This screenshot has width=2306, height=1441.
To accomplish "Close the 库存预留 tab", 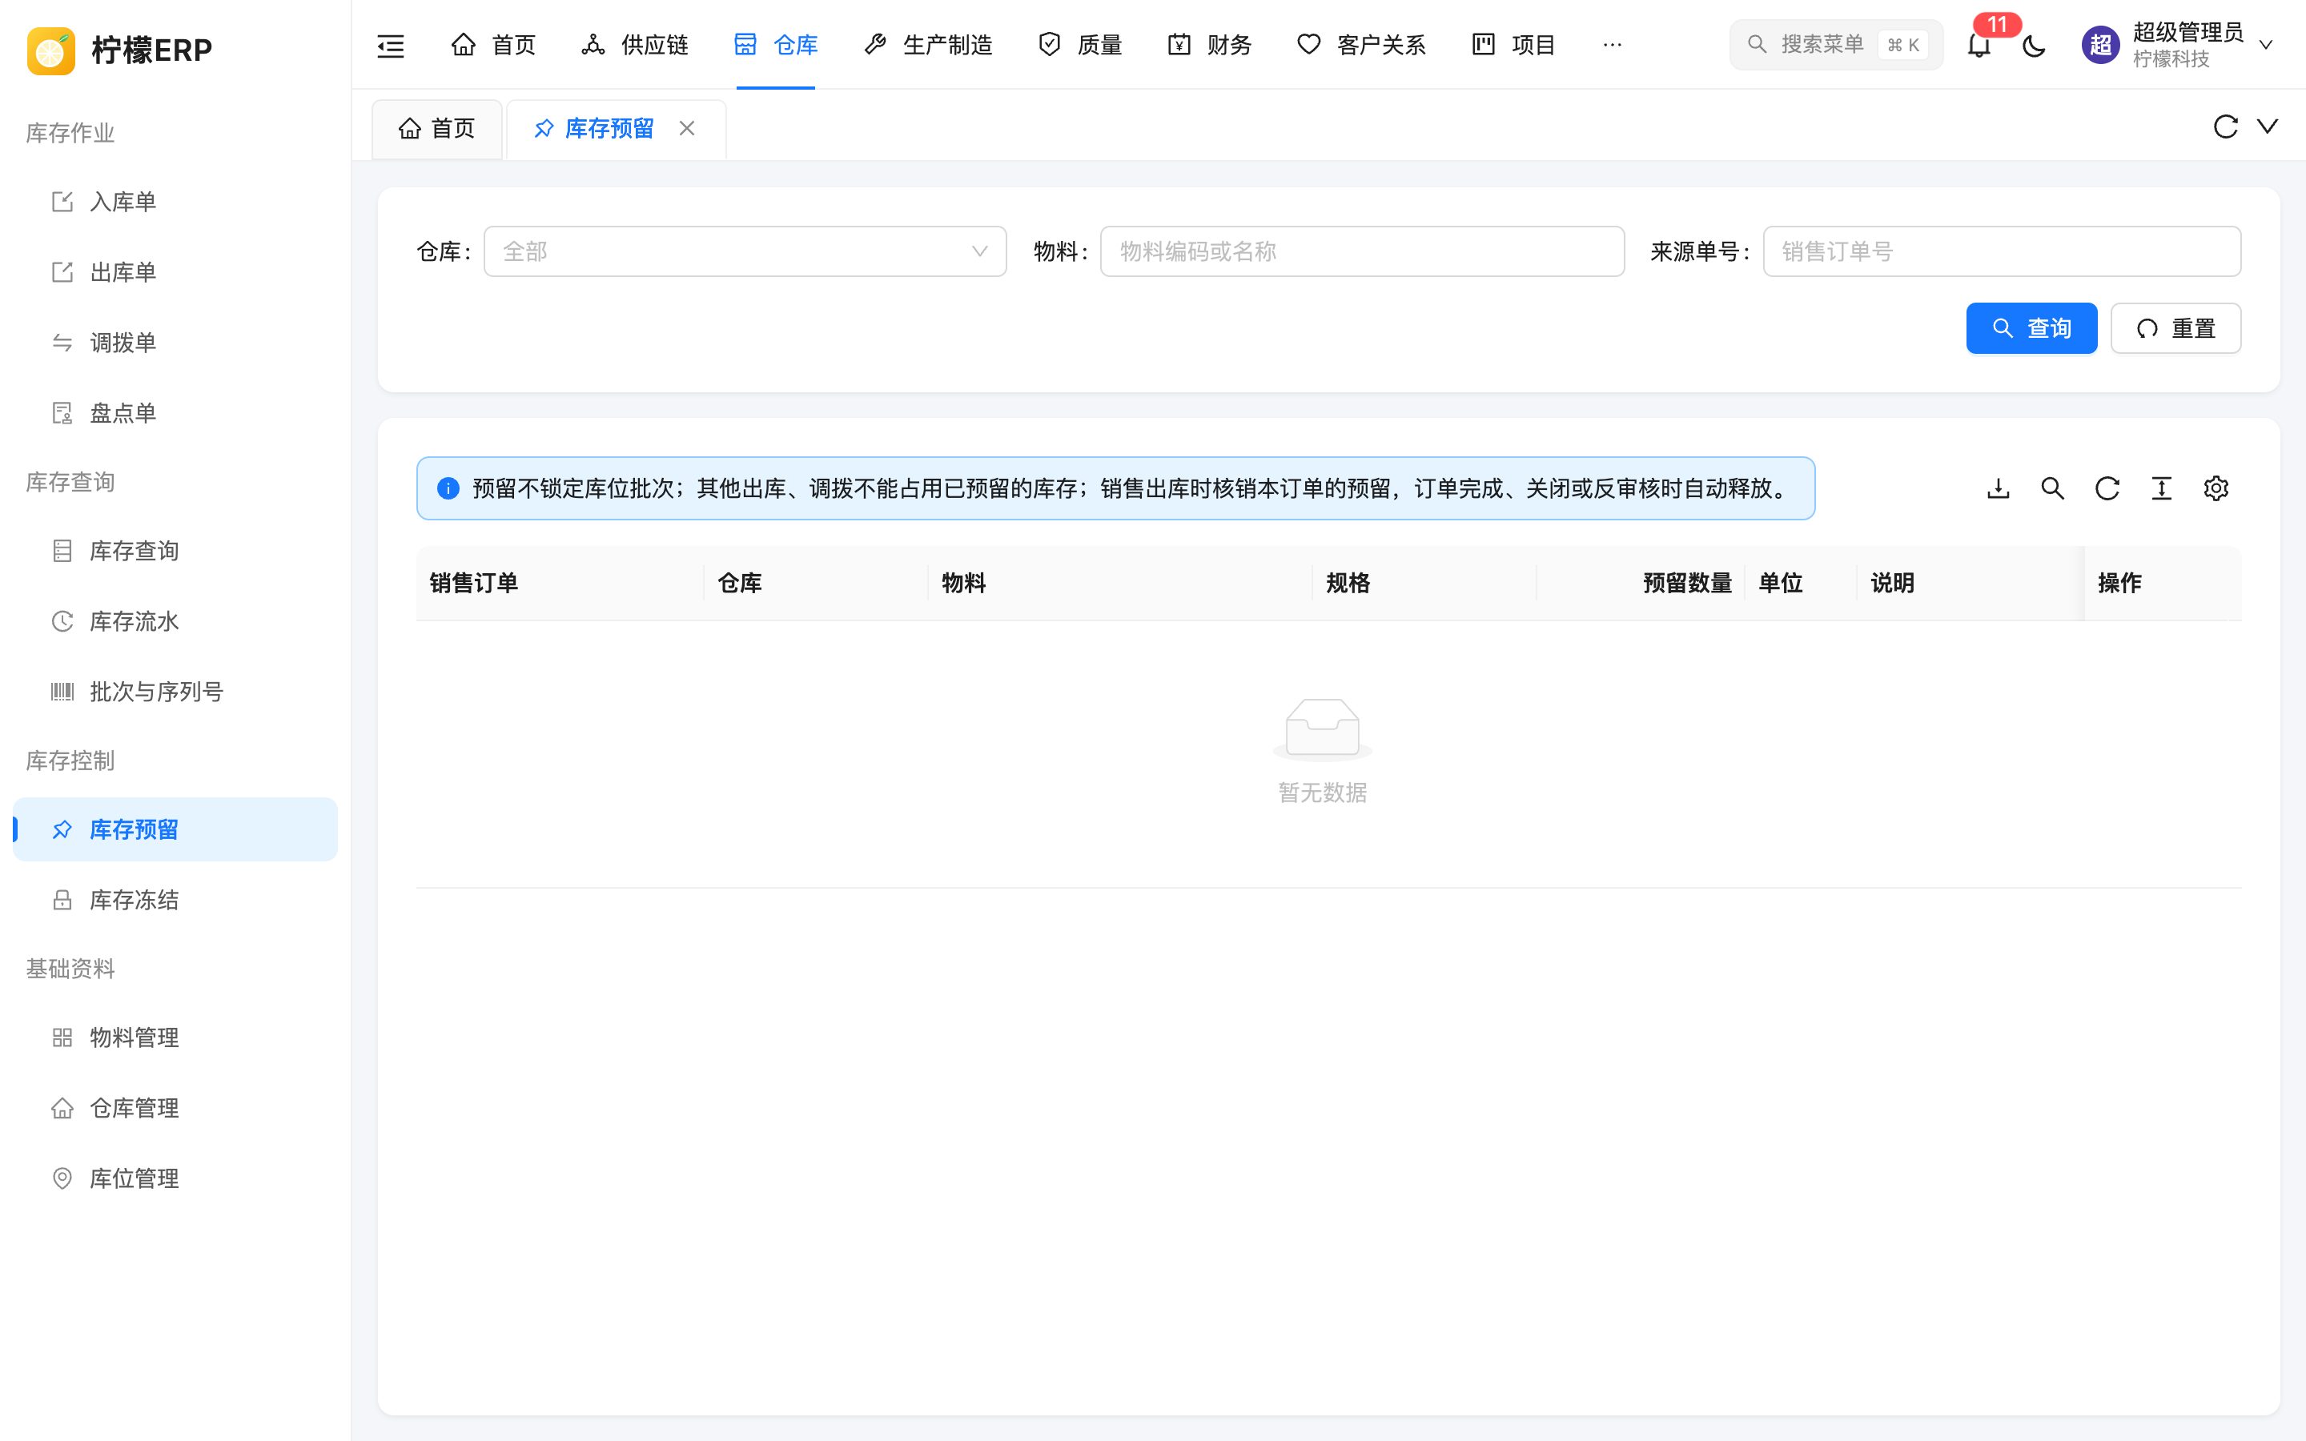I will tap(687, 128).
